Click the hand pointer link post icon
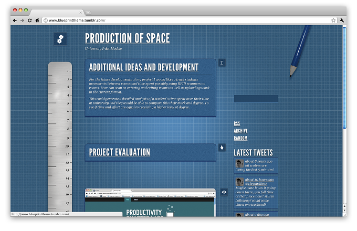Viewport: 357px width, 231px height. 222,148
